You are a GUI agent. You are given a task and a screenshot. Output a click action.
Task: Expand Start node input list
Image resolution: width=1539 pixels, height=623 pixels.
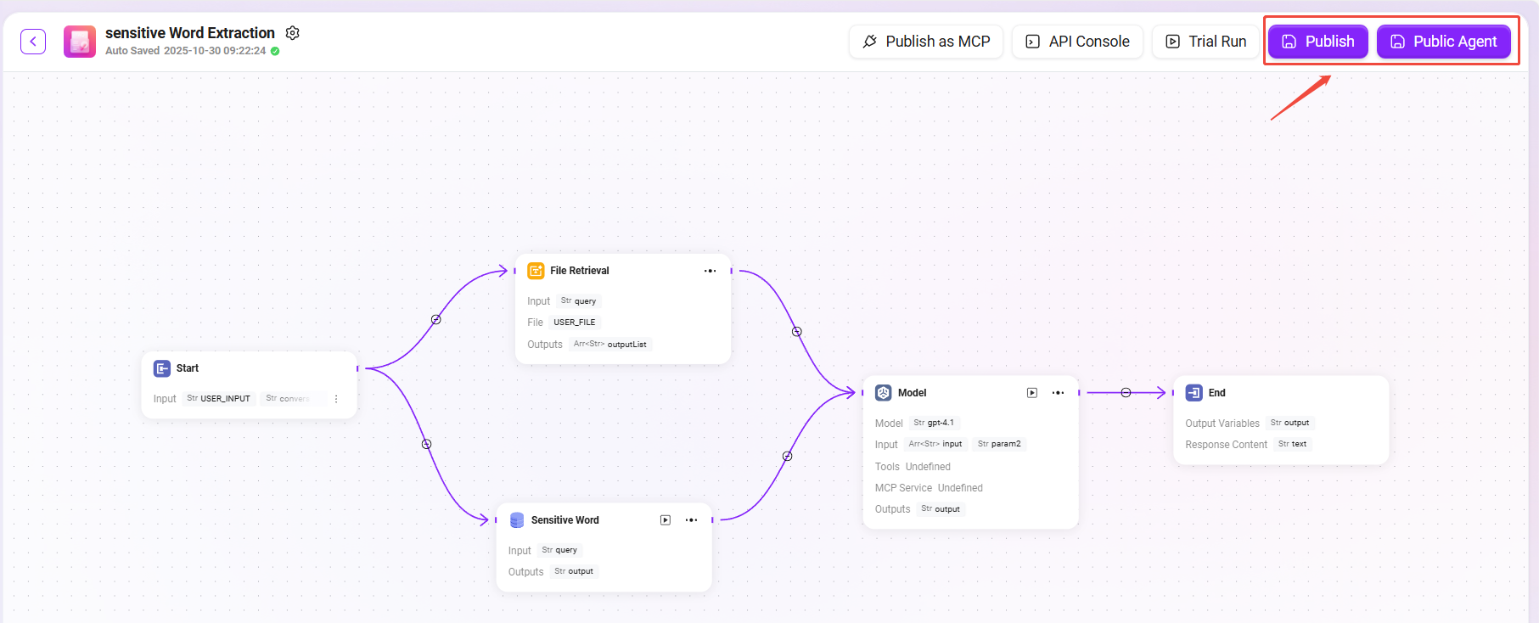[336, 399]
